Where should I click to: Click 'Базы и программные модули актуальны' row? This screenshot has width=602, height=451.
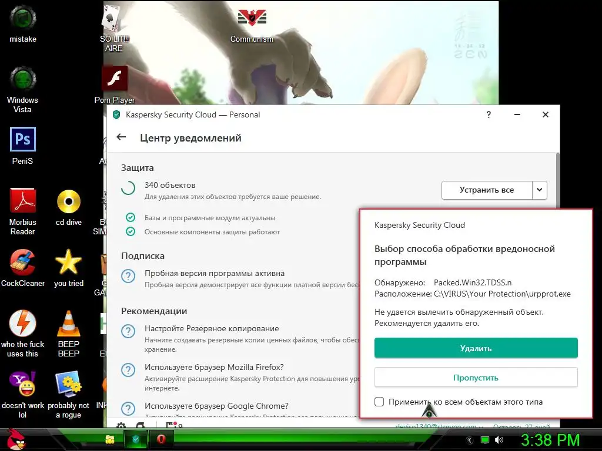(x=210, y=218)
